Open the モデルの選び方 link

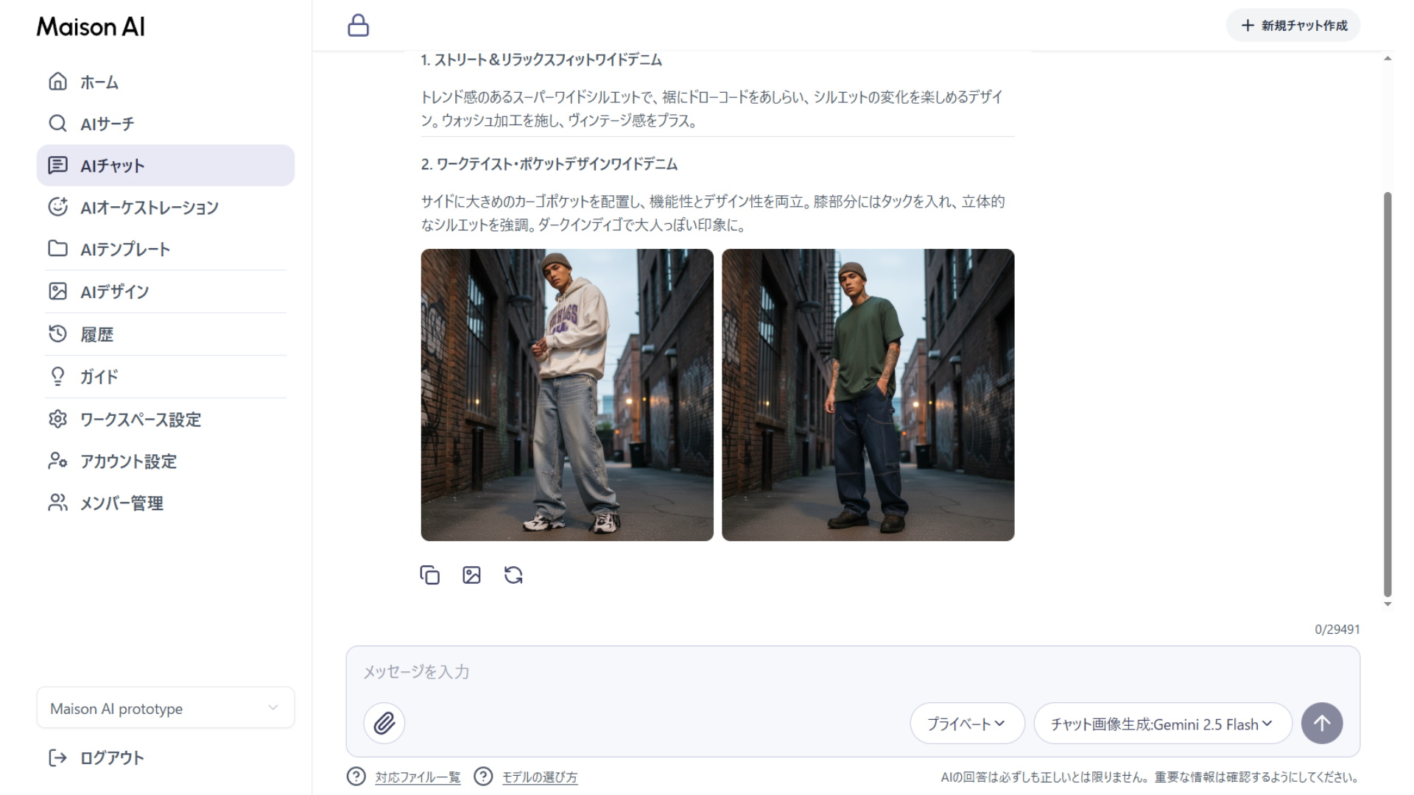coord(539,777)
